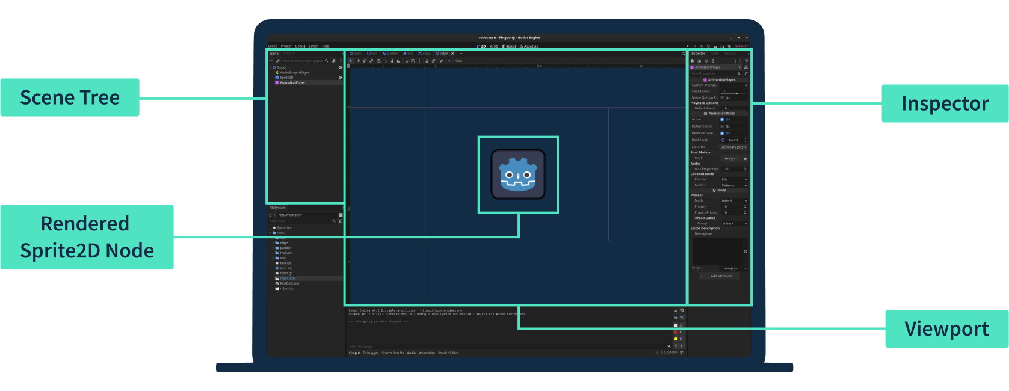
Task: Click the instantiate child scene link icon
Action: pyautogui.click(x=278, y=61)
